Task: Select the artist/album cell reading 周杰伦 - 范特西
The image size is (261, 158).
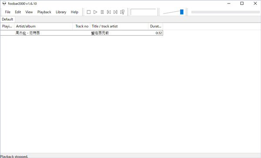Action: (28, 33)
